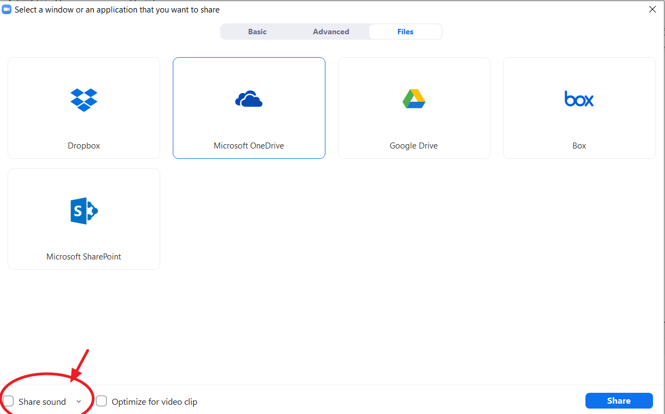
Task: Select the Google Drive icon
Action: click(414, 98)
